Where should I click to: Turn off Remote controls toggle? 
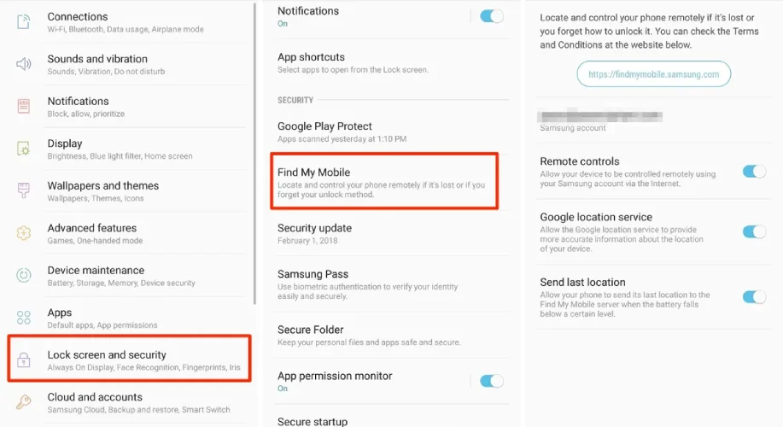(x=754, y=172)
